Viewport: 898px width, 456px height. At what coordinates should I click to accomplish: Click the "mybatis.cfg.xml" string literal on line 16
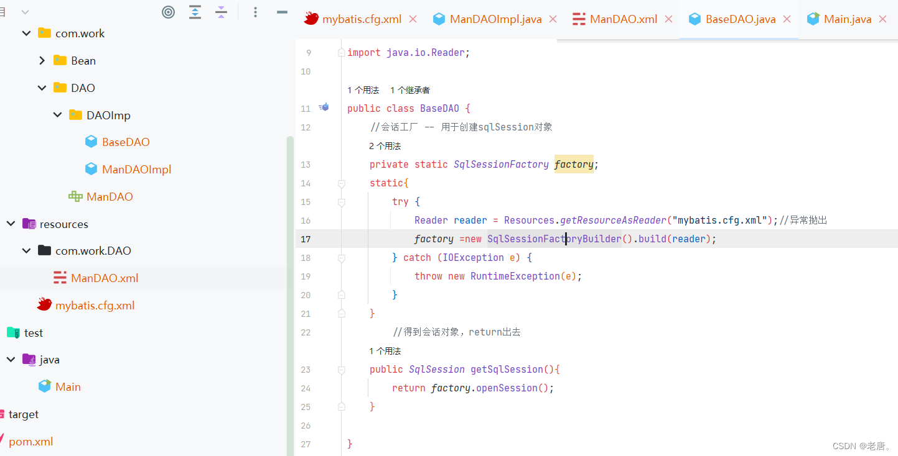coord(719,221)
